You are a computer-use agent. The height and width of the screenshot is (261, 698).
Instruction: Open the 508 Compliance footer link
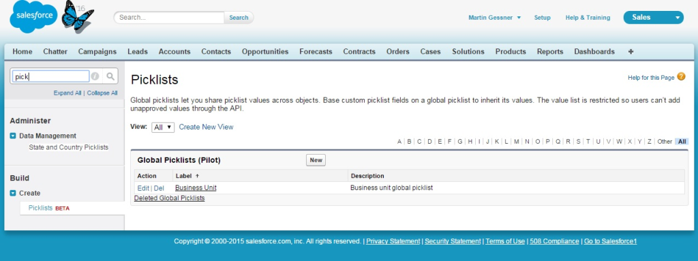[x=554, y=241]
